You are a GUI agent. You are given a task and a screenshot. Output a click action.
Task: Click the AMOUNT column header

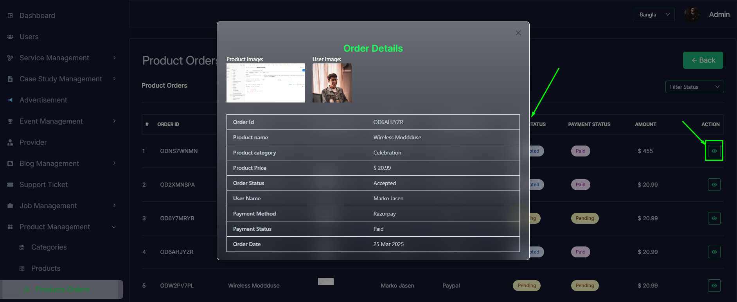645,124
